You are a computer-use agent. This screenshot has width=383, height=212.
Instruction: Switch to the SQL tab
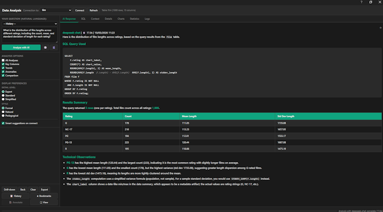[83, 19]
